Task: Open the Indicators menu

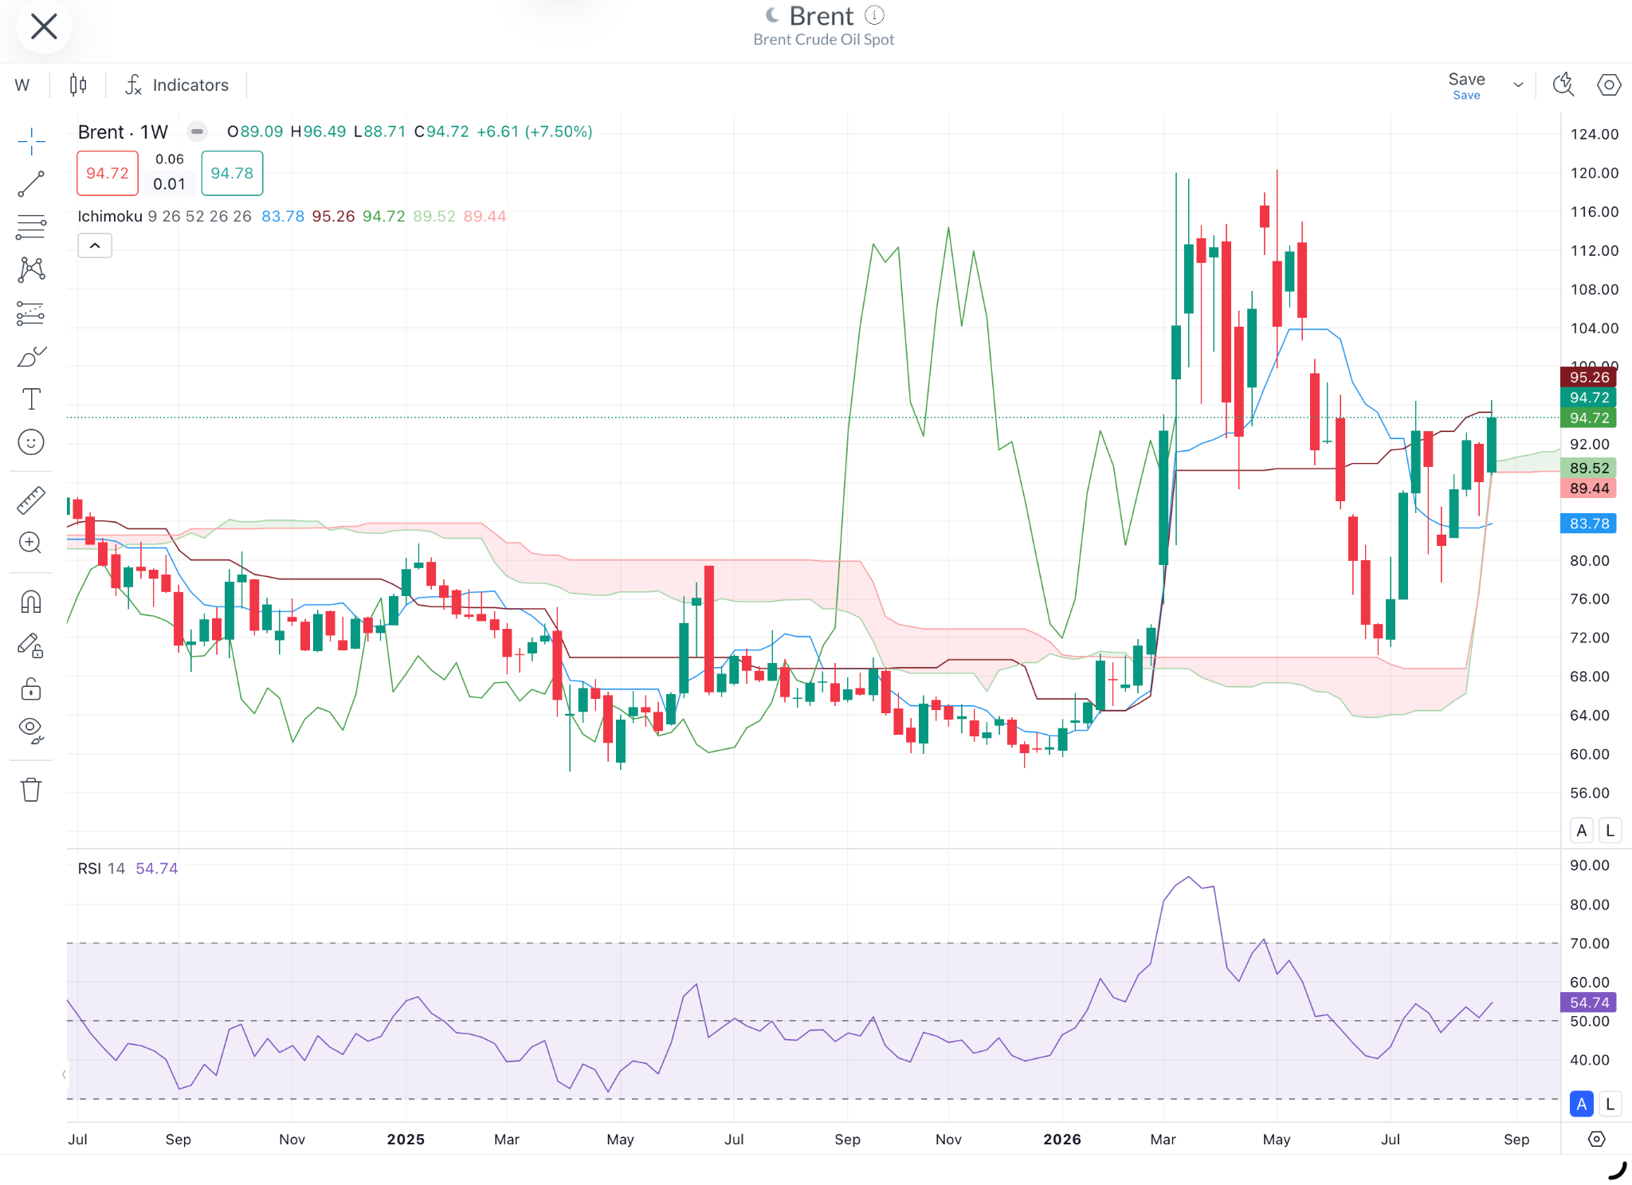Action: (177, 85)
